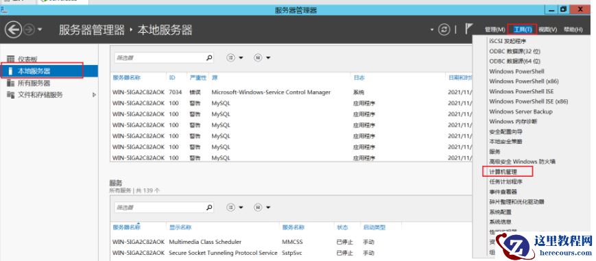Viewport: 596px width, 261px height.
Task: Click the back navigation arrow
Action: click(13, 29)
